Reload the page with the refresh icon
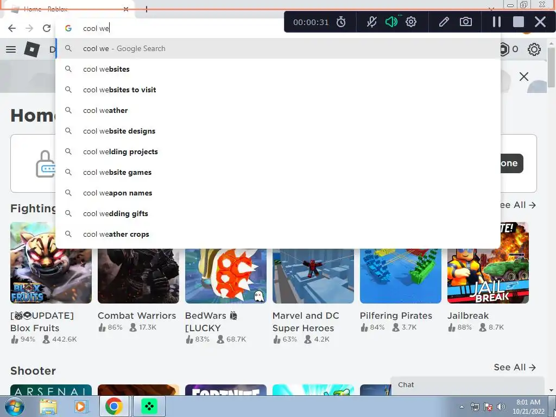556x417 pixels. coord(47,28)
